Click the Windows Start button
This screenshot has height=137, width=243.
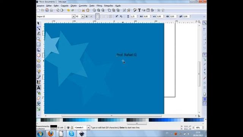click(40, 134)
